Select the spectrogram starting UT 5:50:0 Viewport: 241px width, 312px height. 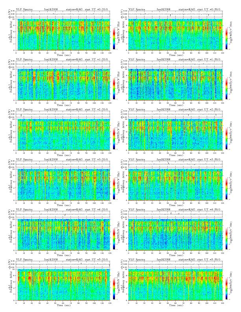tap(175, 285)
